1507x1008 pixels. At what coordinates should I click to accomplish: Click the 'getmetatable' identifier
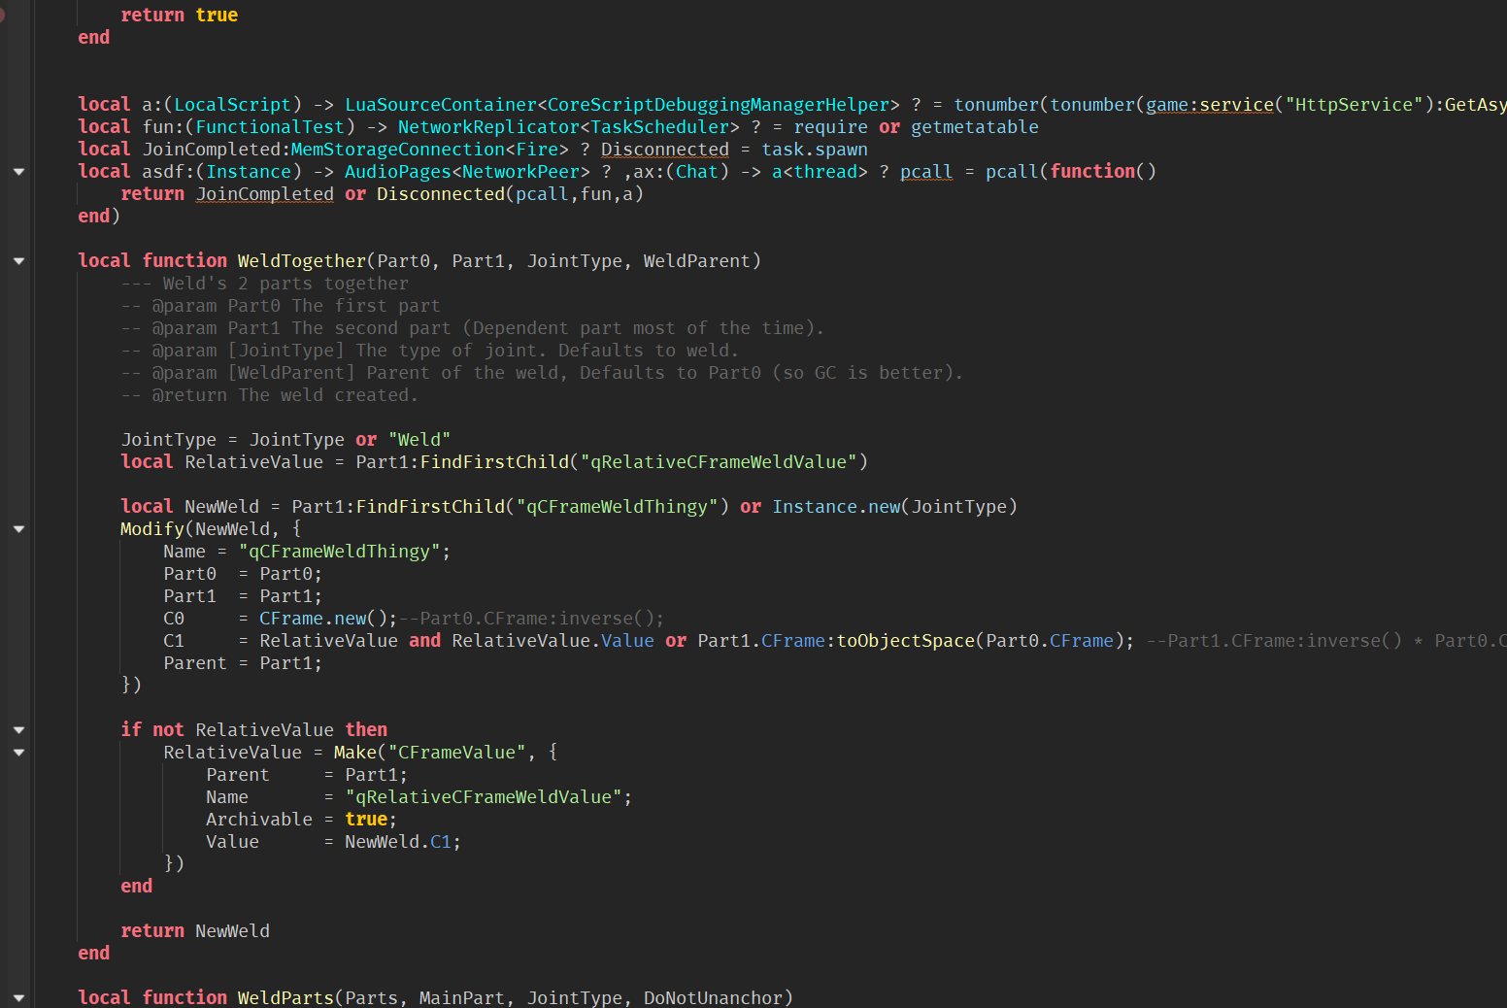[x=975, y=126]
